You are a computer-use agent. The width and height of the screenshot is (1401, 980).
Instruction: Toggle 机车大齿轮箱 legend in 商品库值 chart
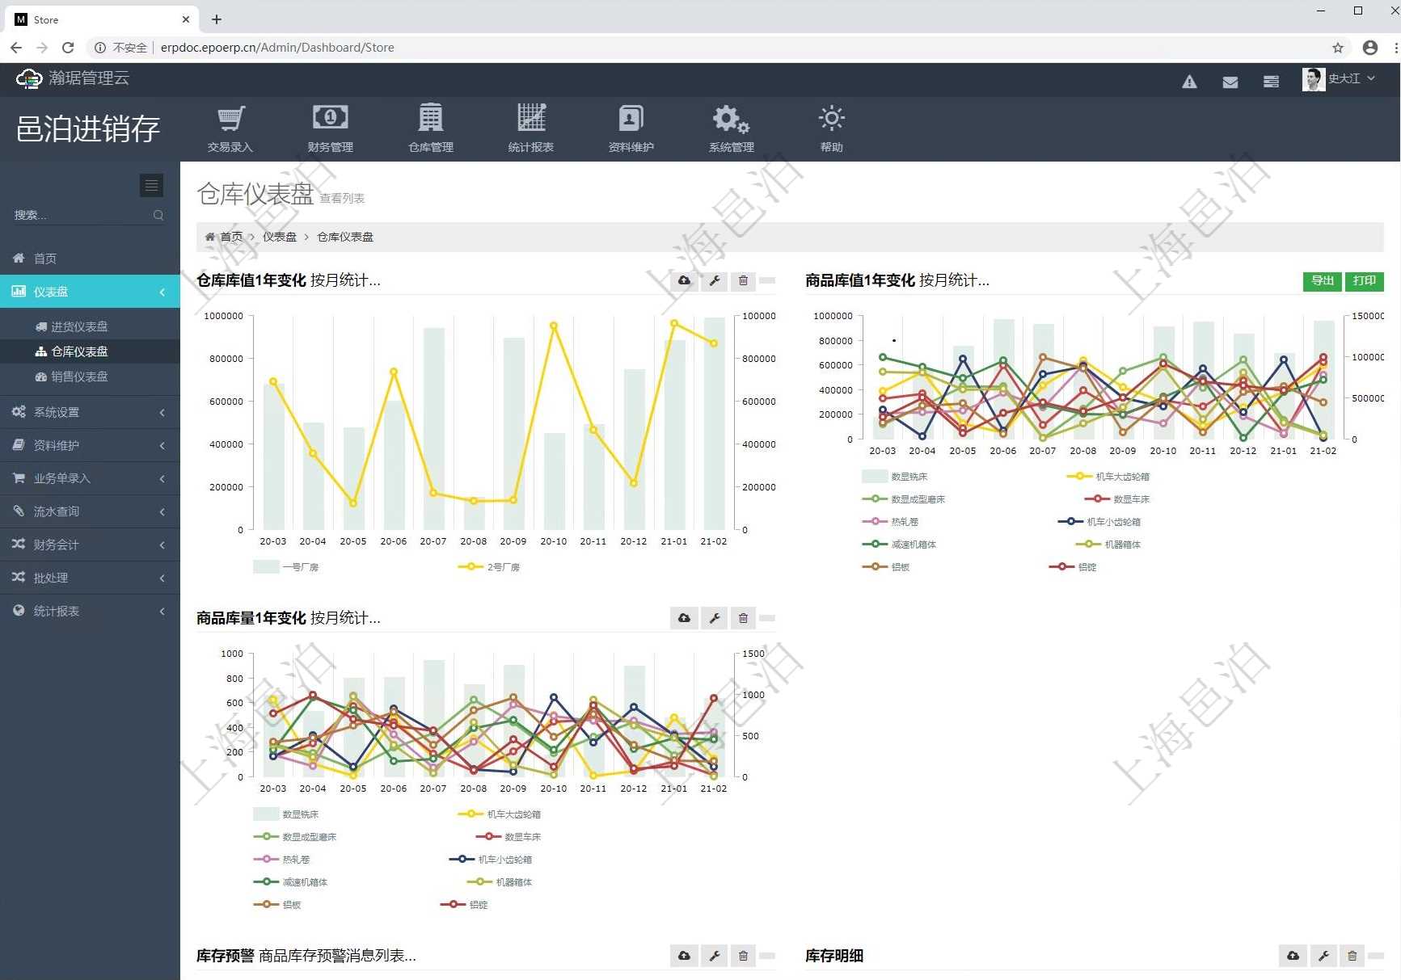tap(1108, 477)
